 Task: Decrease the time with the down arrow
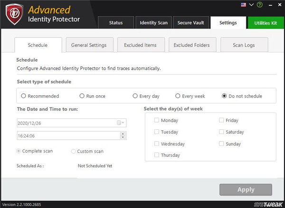[x=123, y=137]
